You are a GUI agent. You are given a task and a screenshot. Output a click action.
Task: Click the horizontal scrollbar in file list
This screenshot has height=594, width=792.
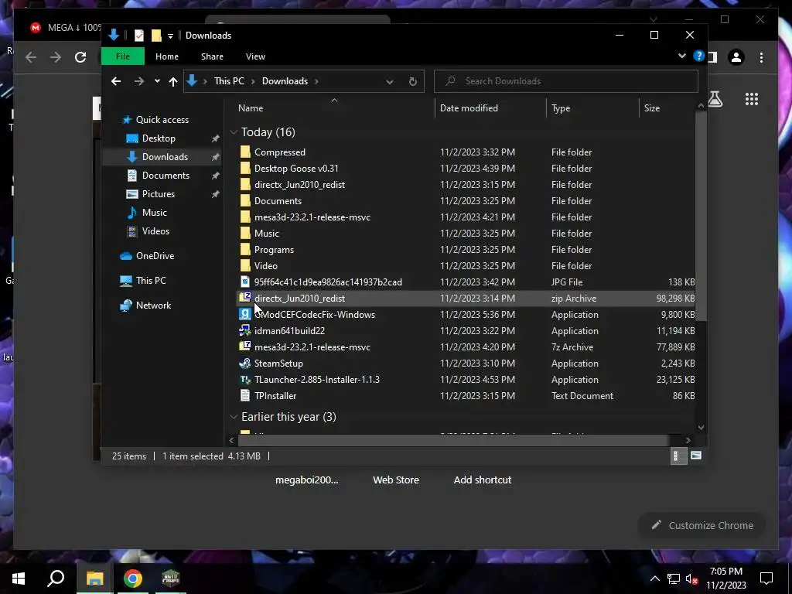[x=453, y=440]
